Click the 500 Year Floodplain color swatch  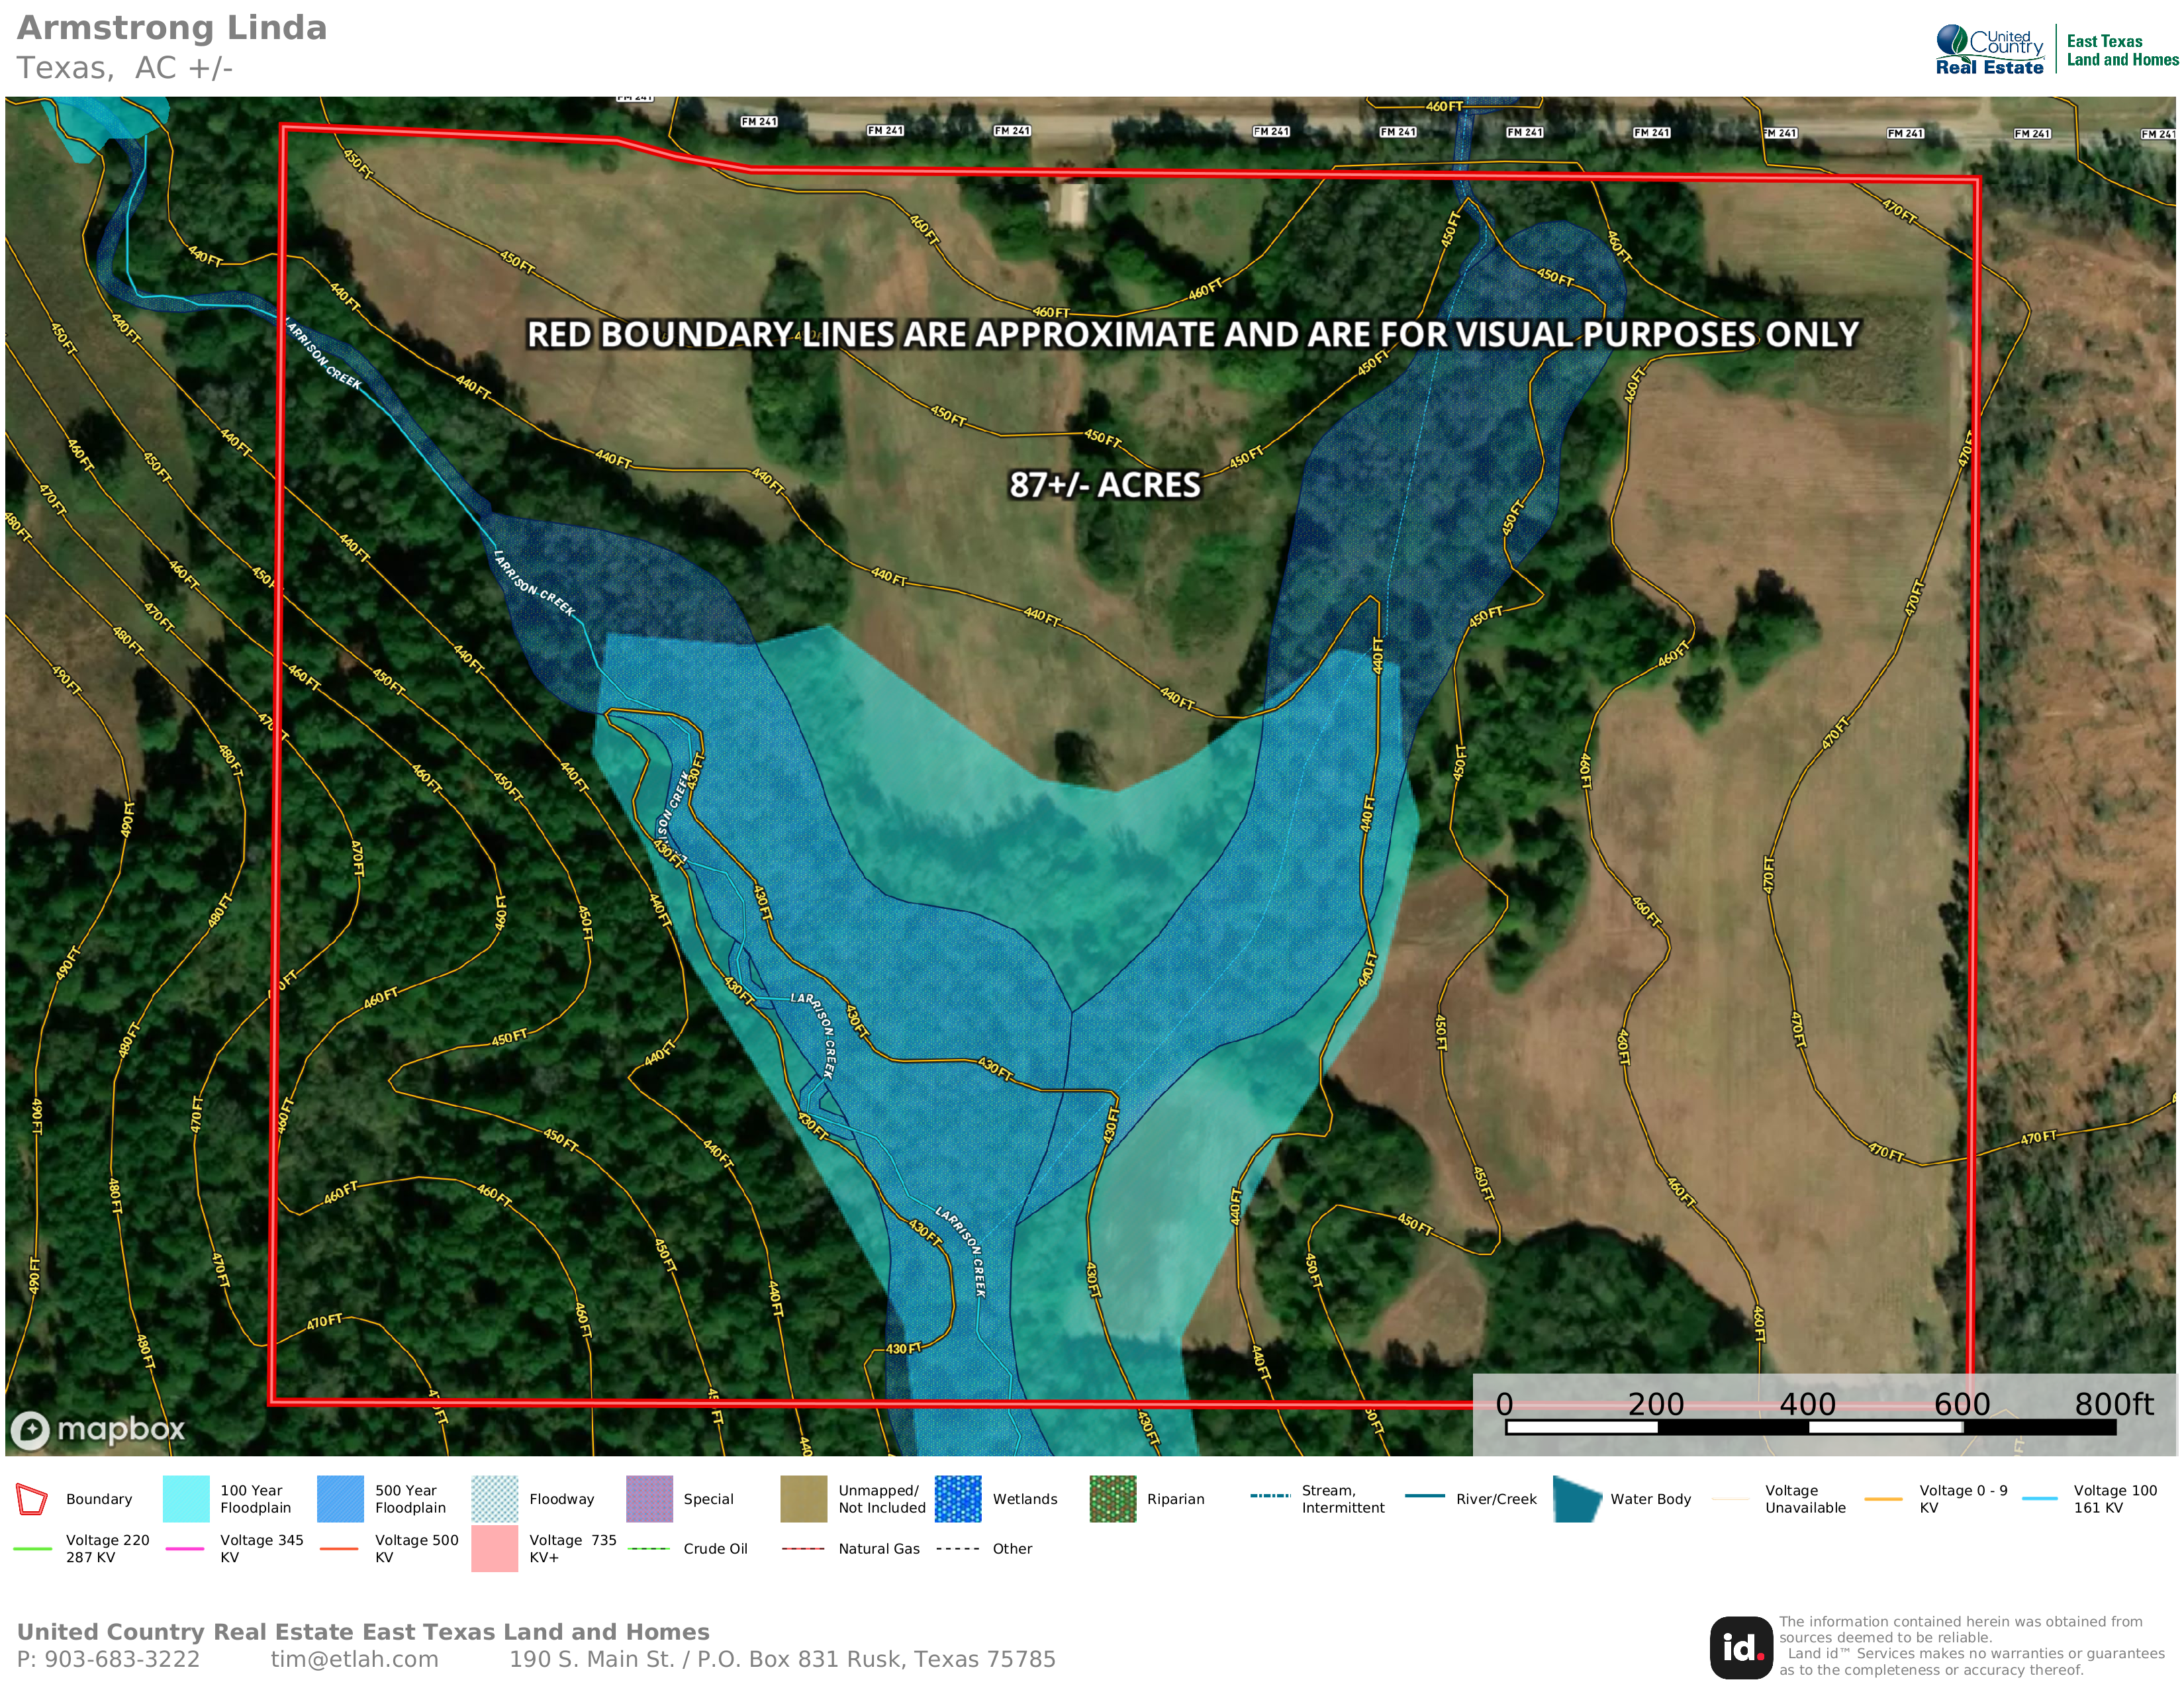coord(340,1499)
